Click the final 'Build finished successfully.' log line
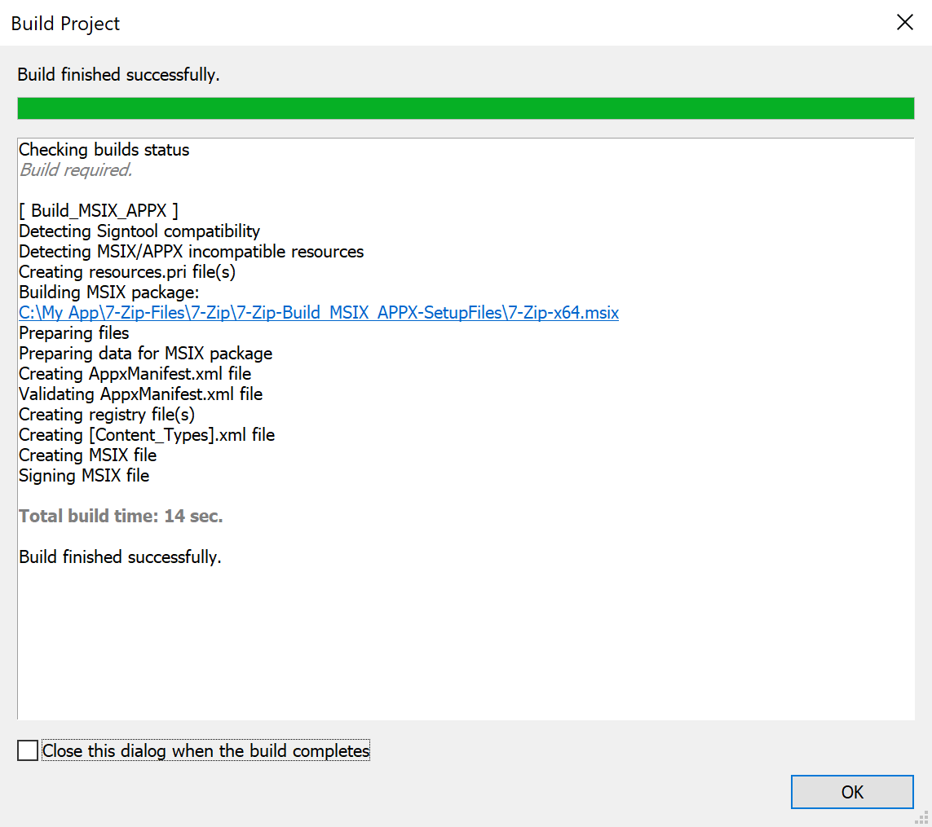 click(x=120, y=556)
